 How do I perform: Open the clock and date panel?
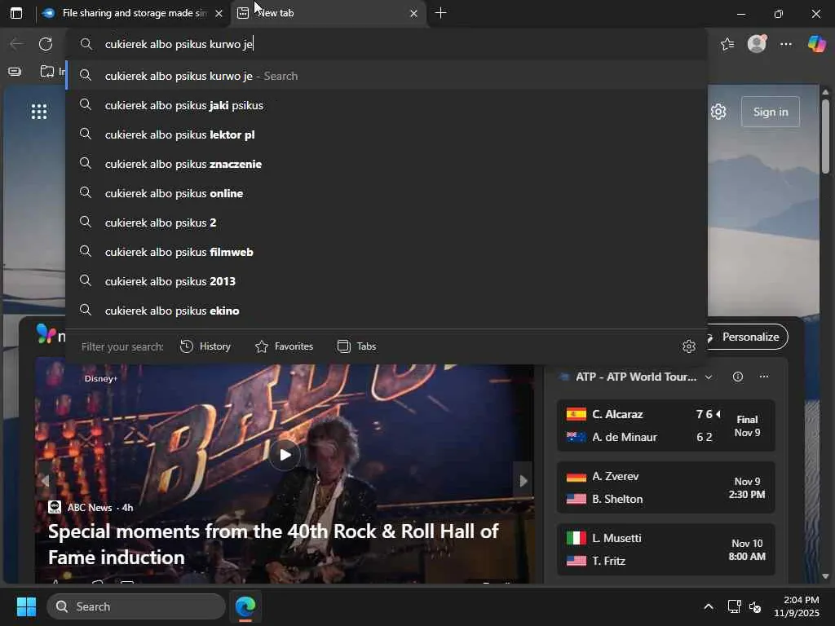click(797, 606)
